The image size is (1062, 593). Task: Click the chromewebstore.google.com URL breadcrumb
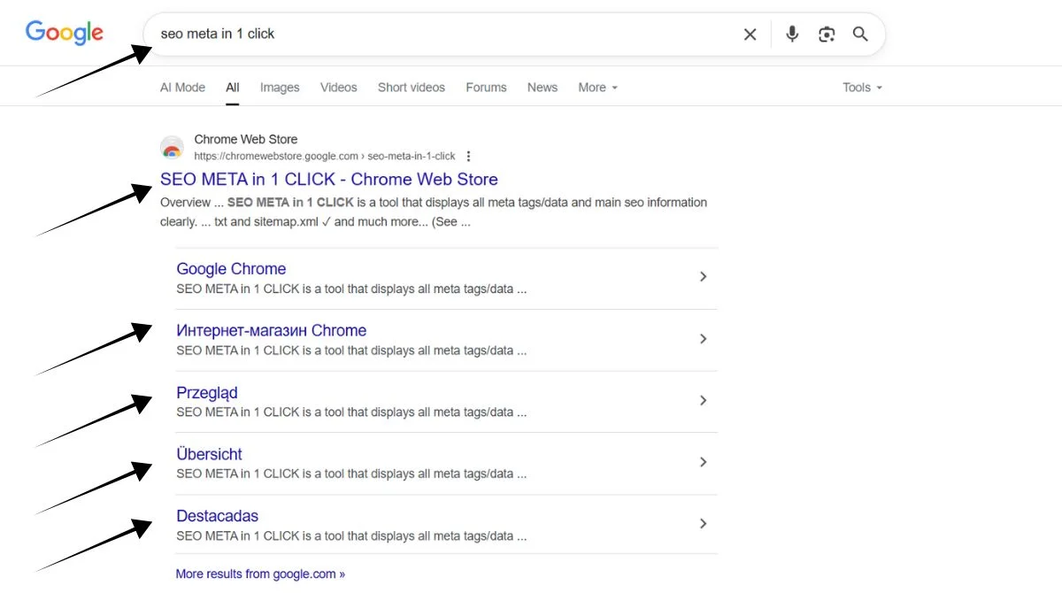pos(325,157)
